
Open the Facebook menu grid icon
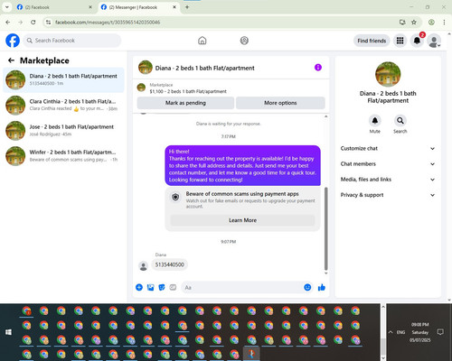coord(400,41)
